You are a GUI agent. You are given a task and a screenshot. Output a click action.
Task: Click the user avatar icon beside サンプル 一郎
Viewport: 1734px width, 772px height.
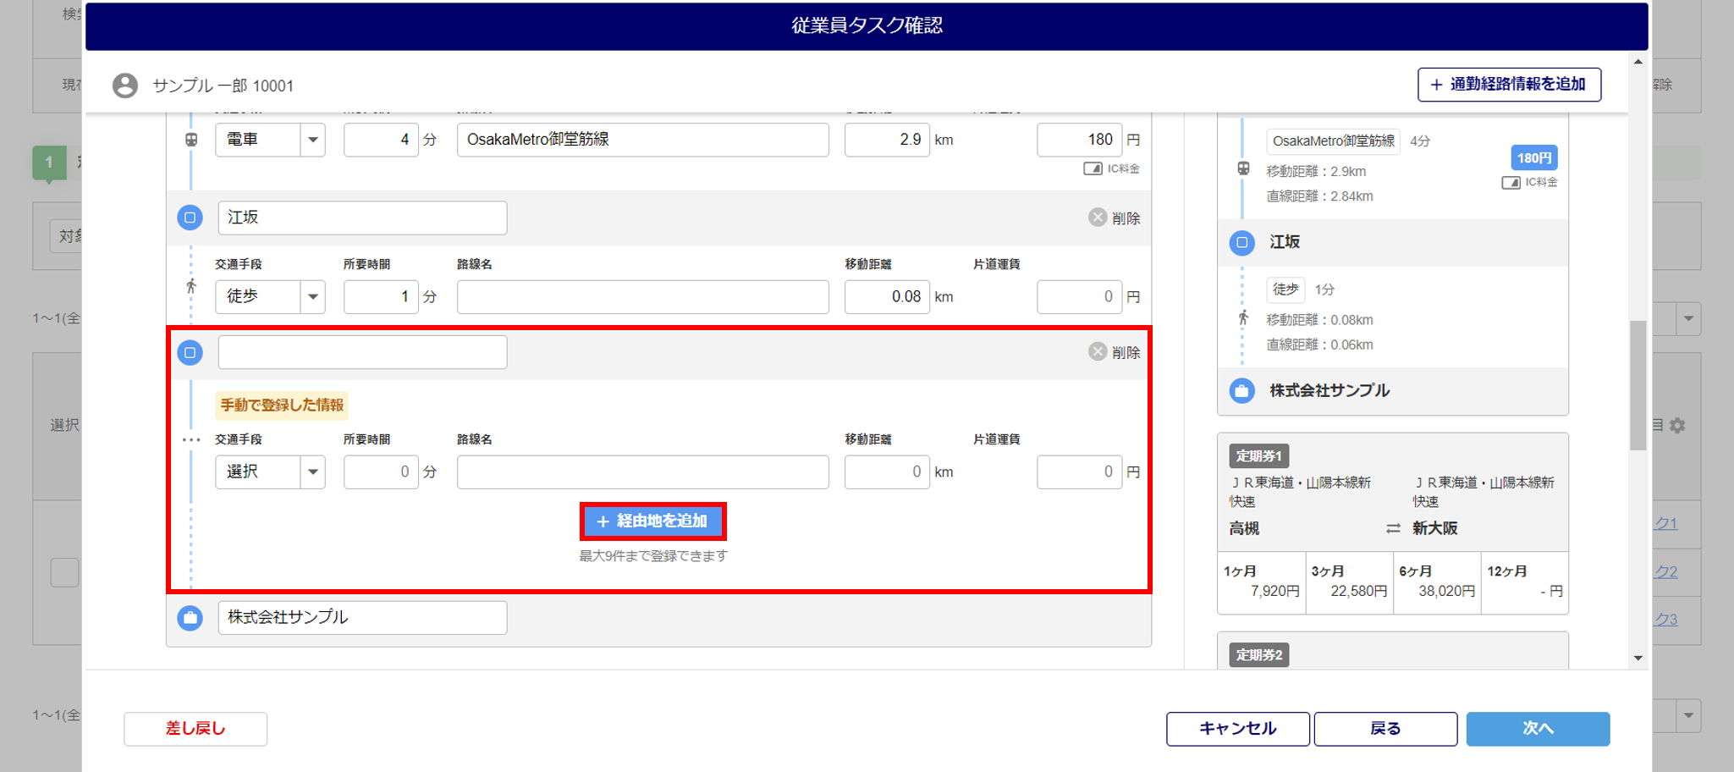point(125,85)
